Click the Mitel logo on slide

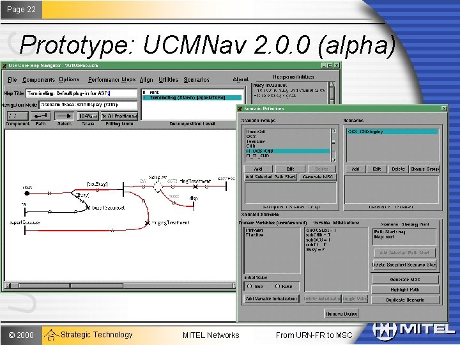click(x=413, y=330)
